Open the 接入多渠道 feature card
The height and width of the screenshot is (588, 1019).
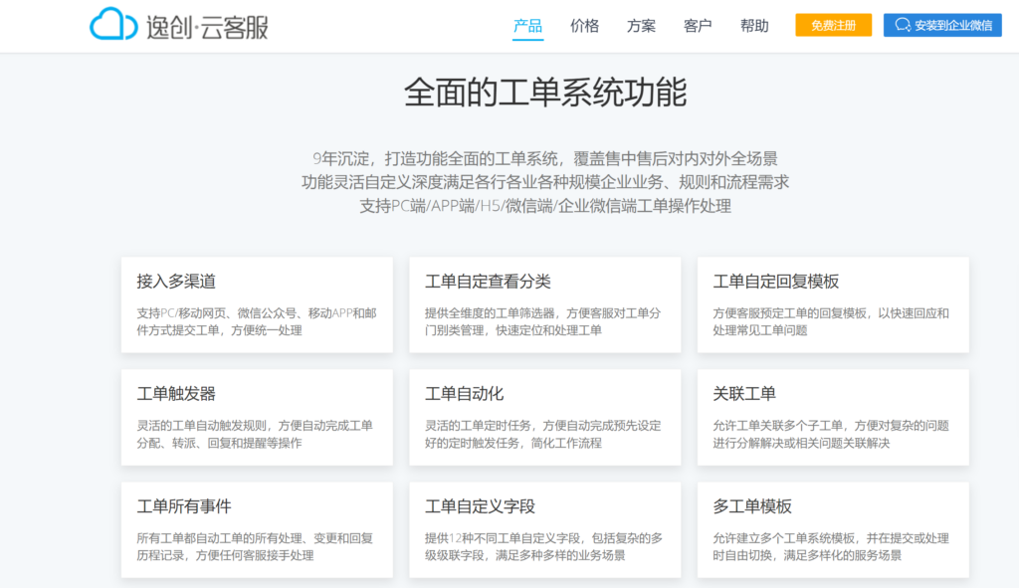click(257, 303)
